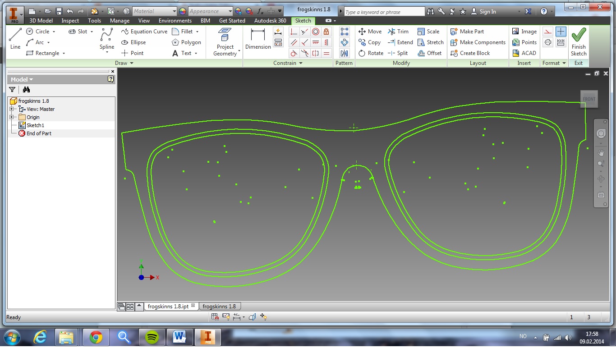Click the keyword search field

(x=384, y=12)
